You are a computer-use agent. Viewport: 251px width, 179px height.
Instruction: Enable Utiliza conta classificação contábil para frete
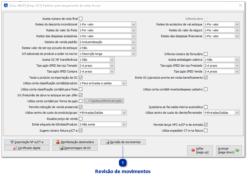pyautogui.click(x=81, y=89)
